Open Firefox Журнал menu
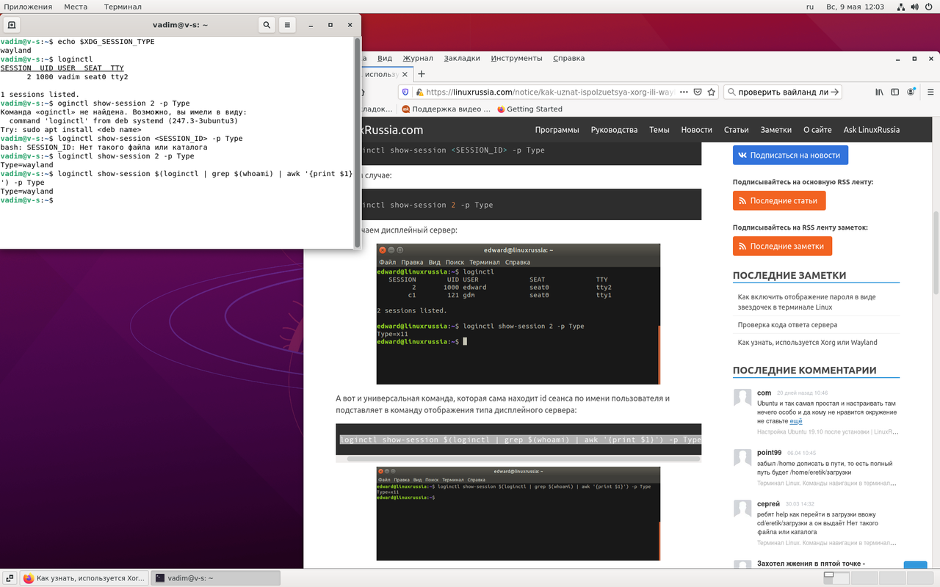 [x=418, y=58]
